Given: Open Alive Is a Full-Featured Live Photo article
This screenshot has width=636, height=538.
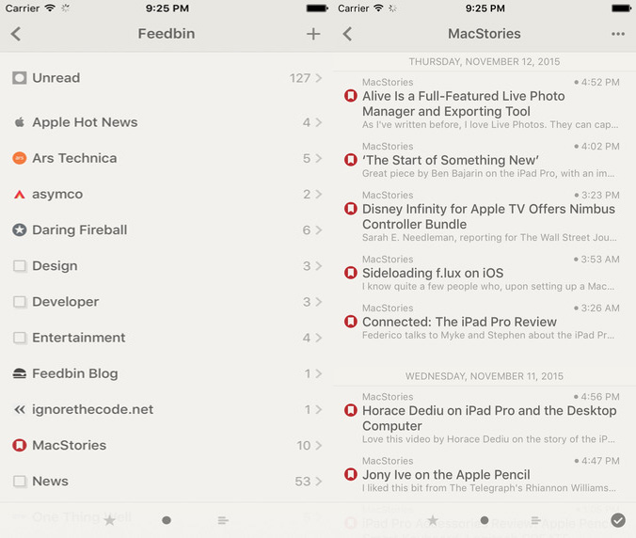Looking at the screenshot, I should pyautogui.click(x=485, y=103).
